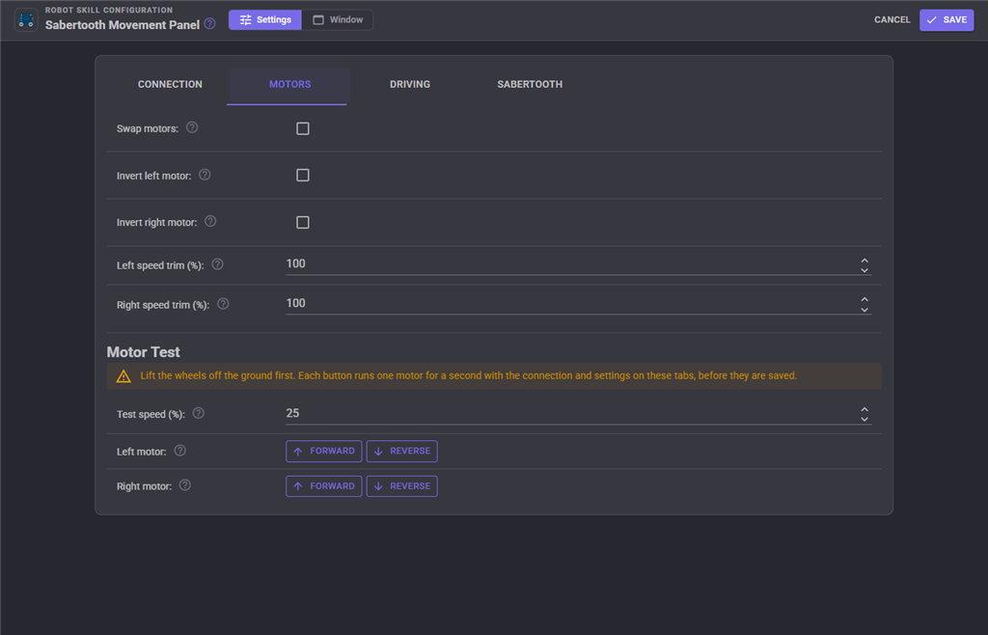The height and width of the screenshot is (635, 988).
Task: Check the Invert right motor checkbox
Action: coord(303,222)
